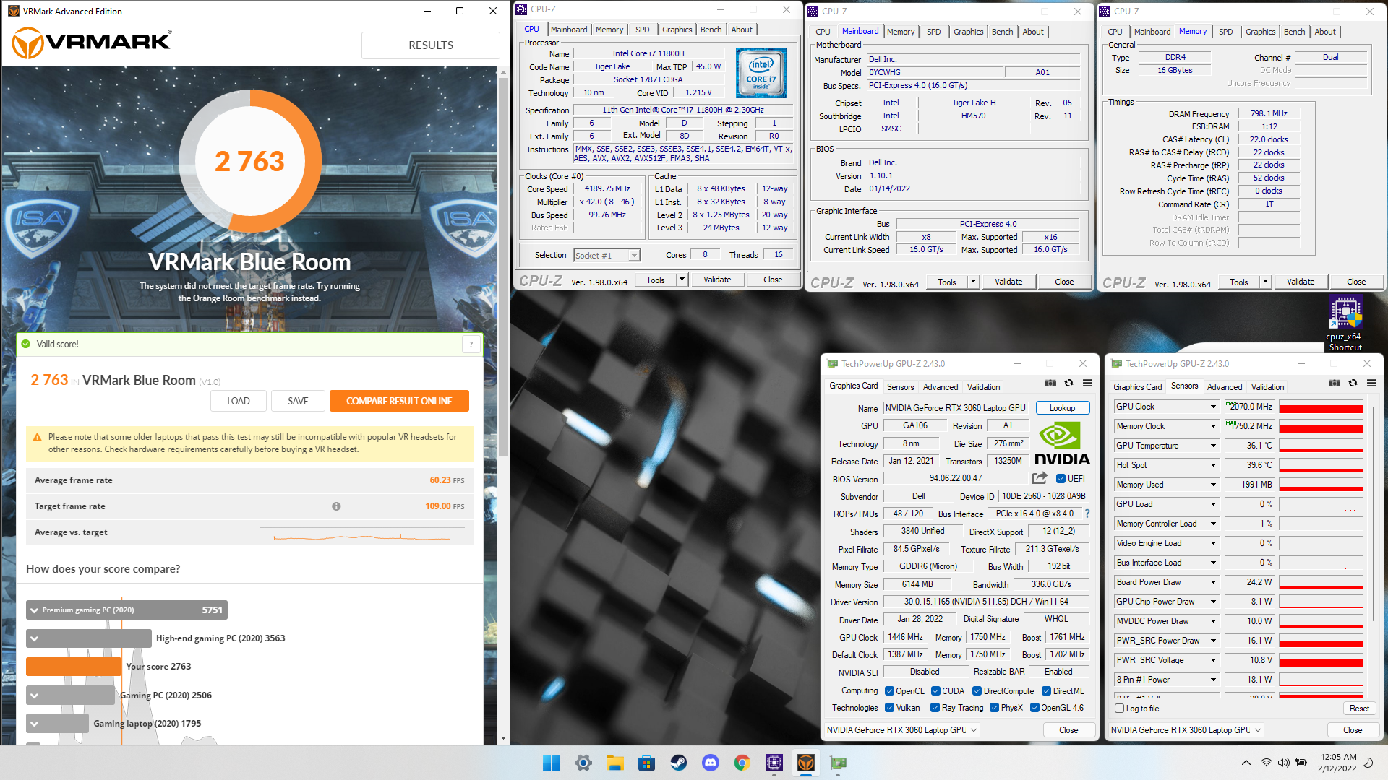The image size is (1388, 780).
Task: Open SPD tab in CPU-Z CPU window
Action: coord(642,30)
